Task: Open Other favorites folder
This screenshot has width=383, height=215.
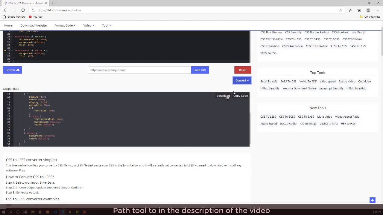Action: [370, 17]
